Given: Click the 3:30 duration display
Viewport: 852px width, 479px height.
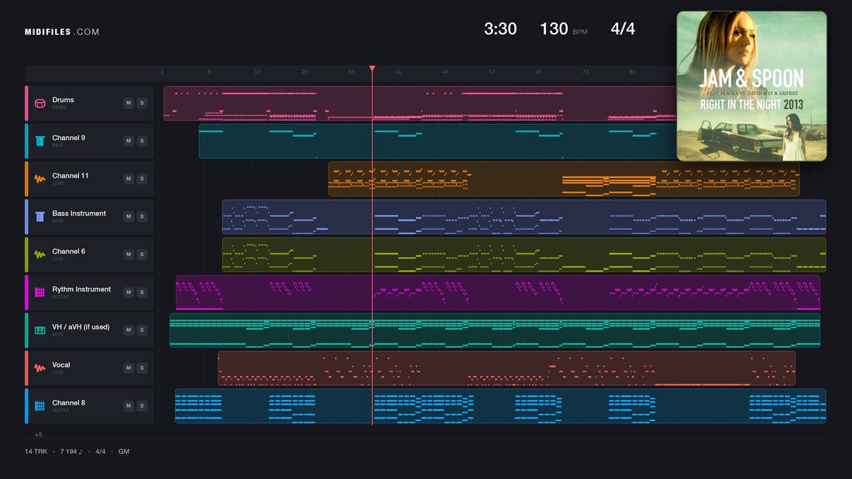Looking at the screenshot, I should [500, 29].
